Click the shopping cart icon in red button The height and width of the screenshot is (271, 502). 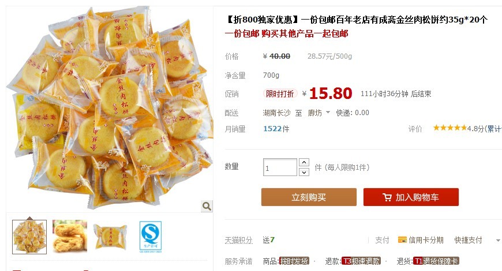click(387, 197)
